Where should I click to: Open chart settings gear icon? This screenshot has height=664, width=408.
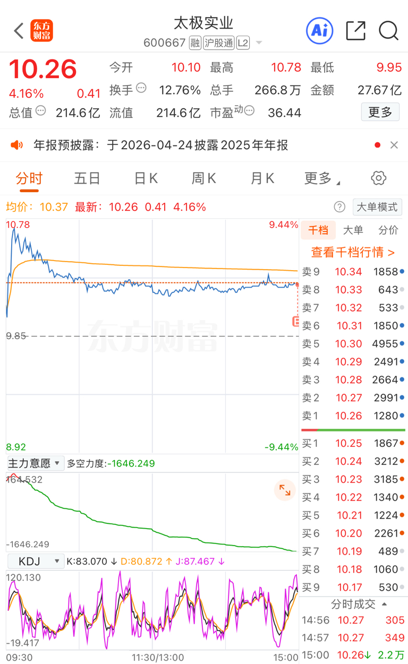click(378, 178)
